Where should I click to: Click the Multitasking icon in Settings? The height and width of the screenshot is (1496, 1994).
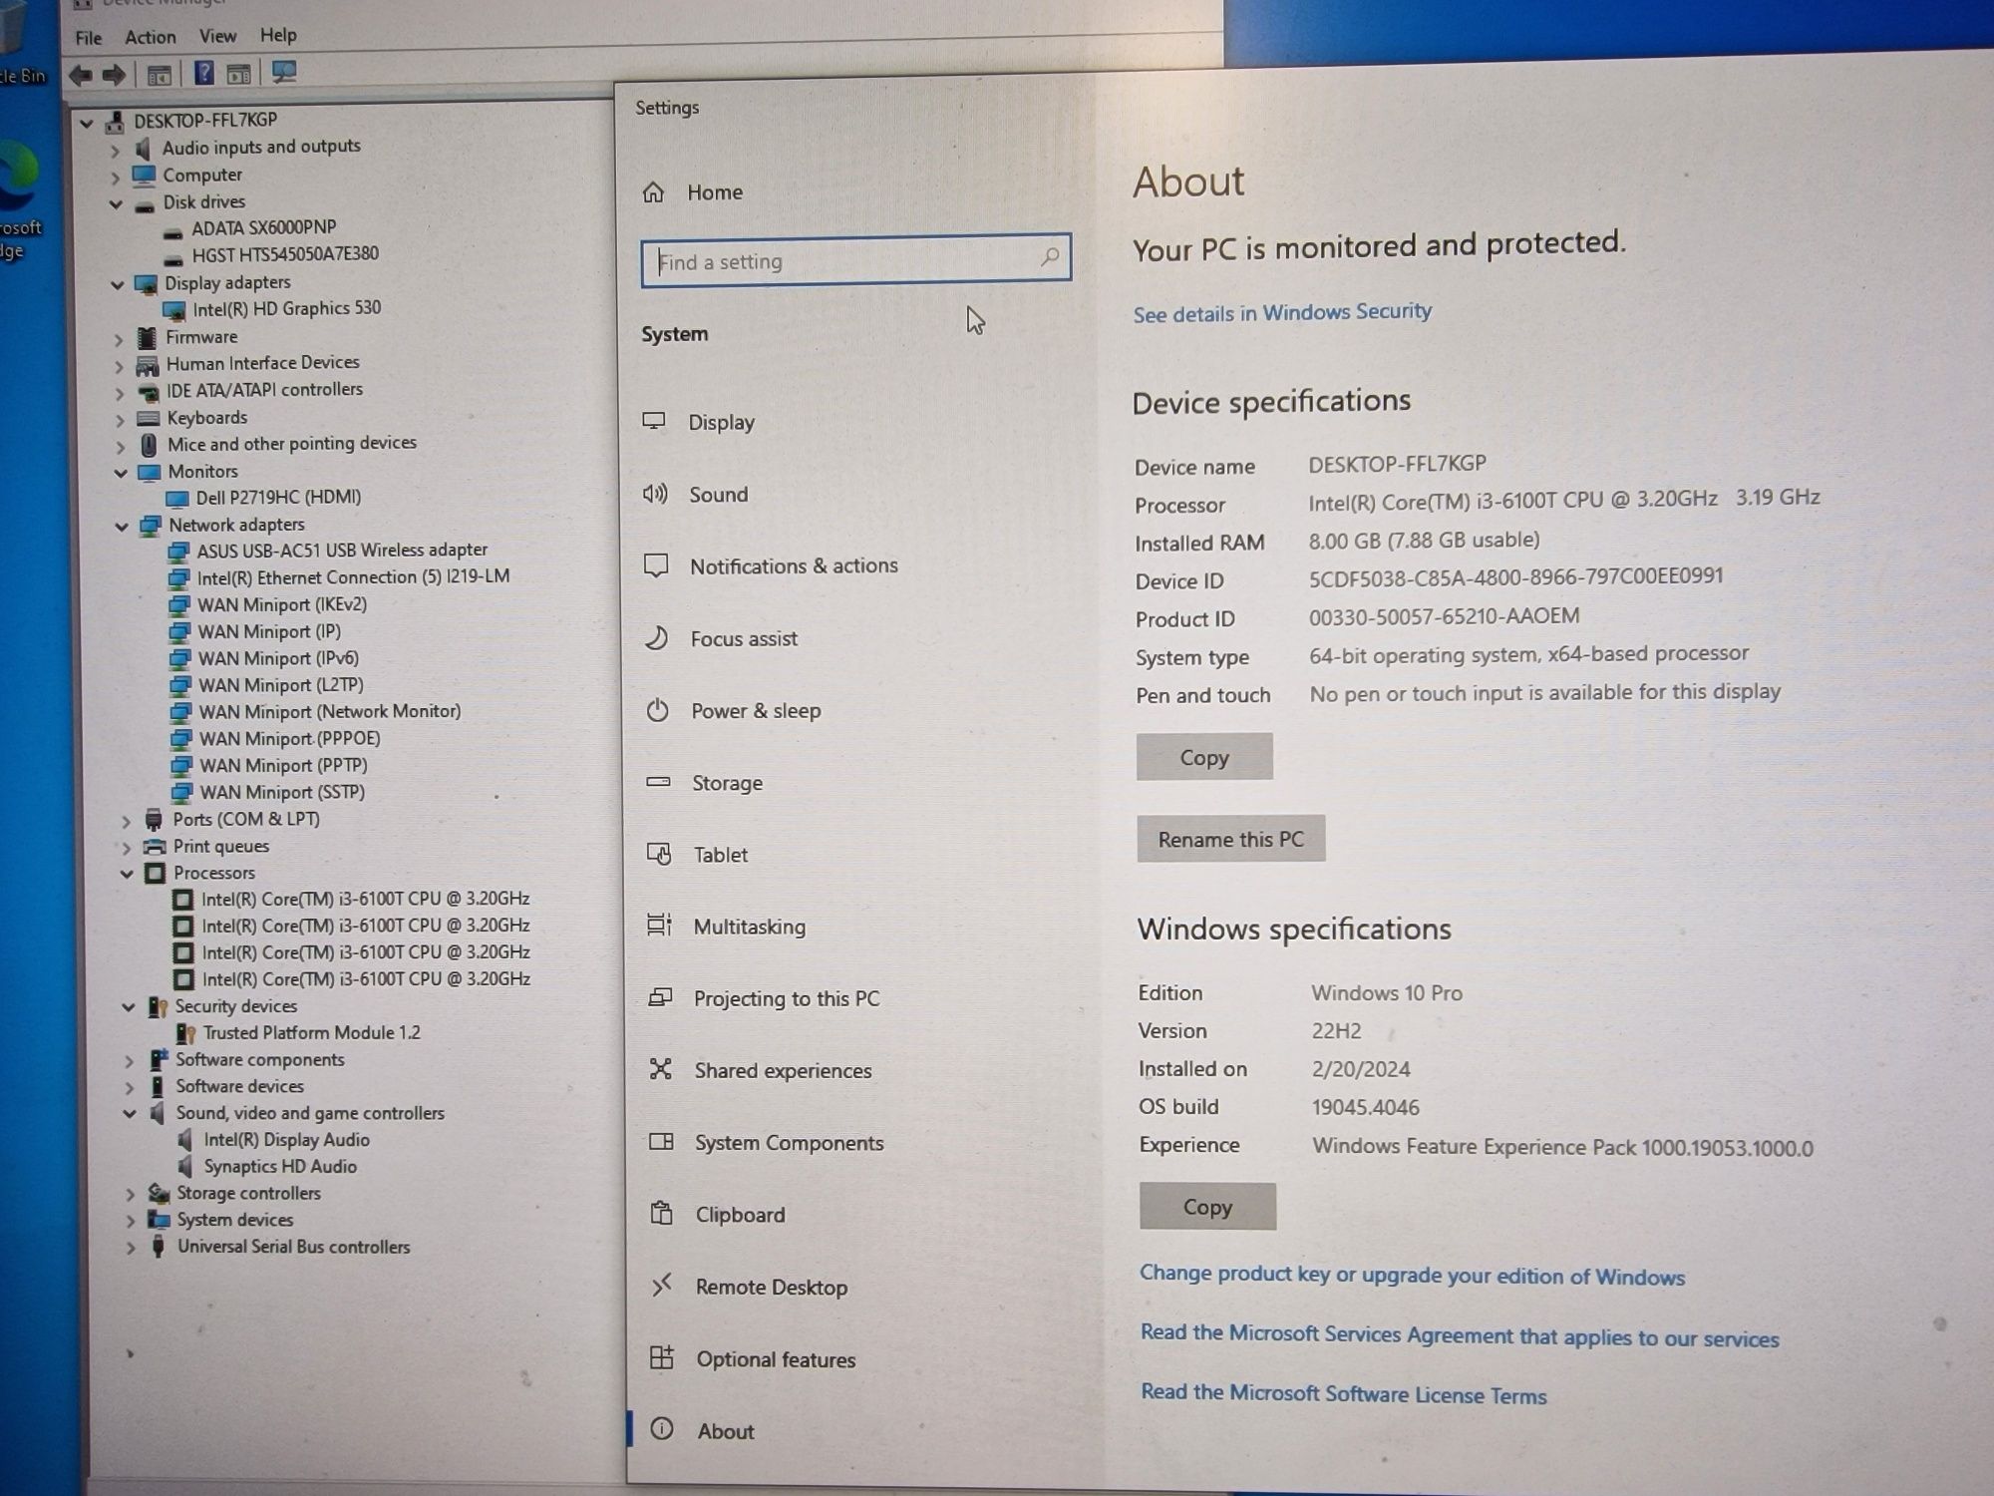659,926
